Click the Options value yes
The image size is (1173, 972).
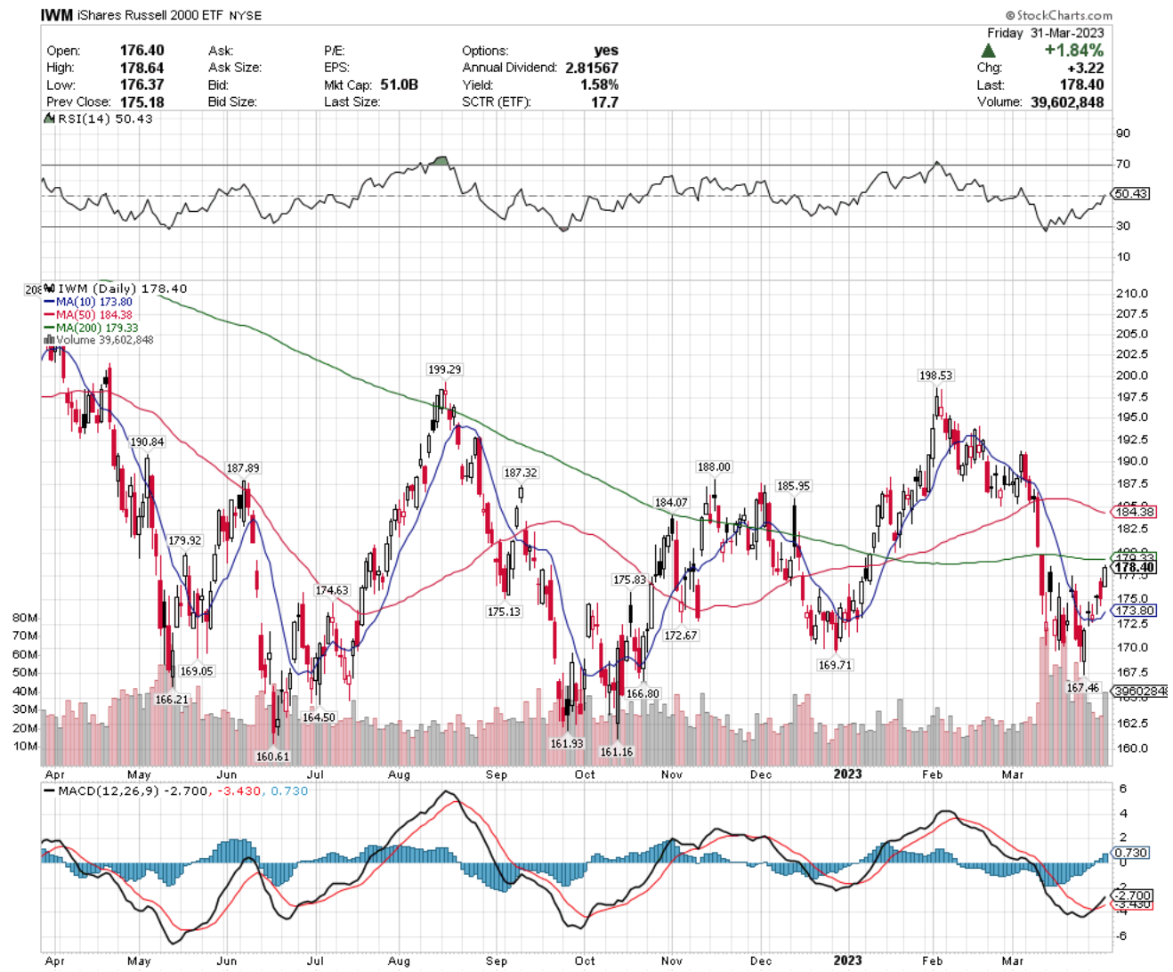pos(606,51)
